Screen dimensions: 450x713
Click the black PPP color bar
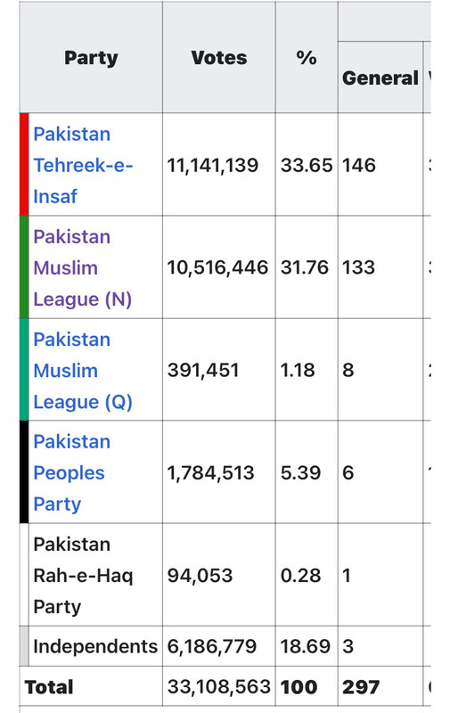[x=24, y=472]
